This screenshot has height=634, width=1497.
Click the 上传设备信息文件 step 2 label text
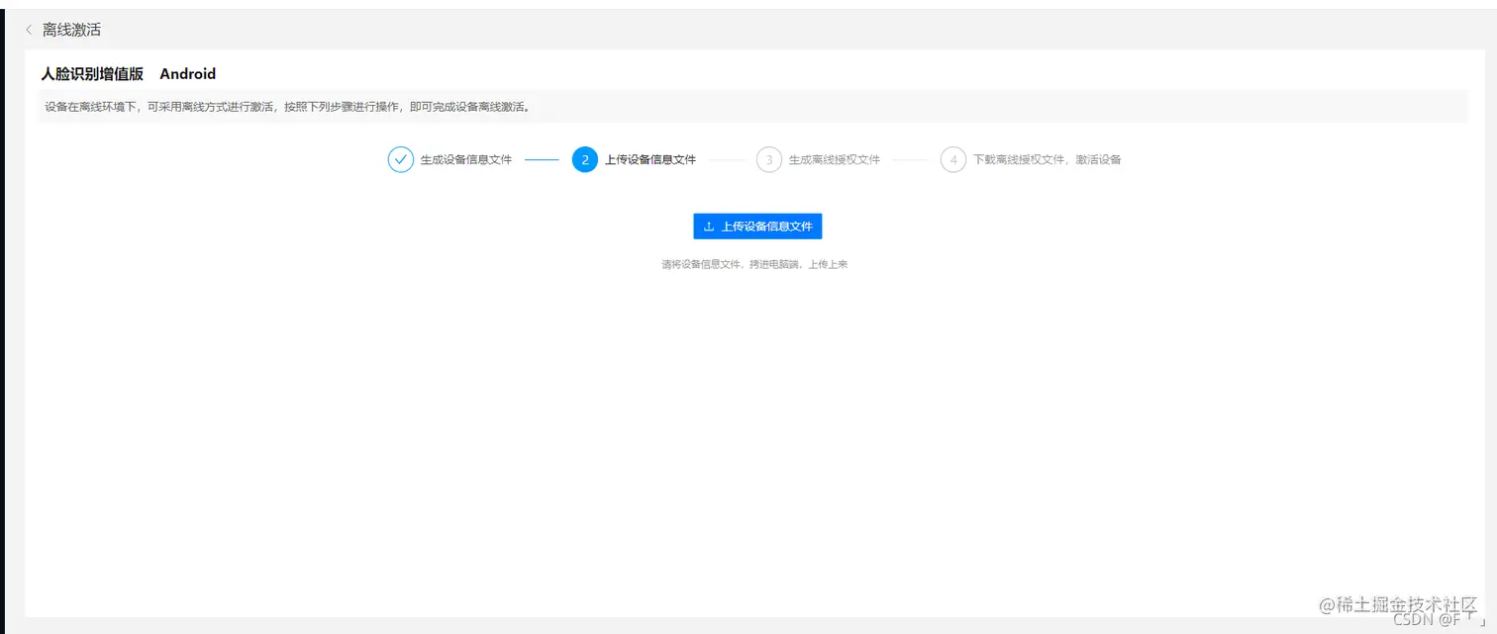(x=650, y=159)
